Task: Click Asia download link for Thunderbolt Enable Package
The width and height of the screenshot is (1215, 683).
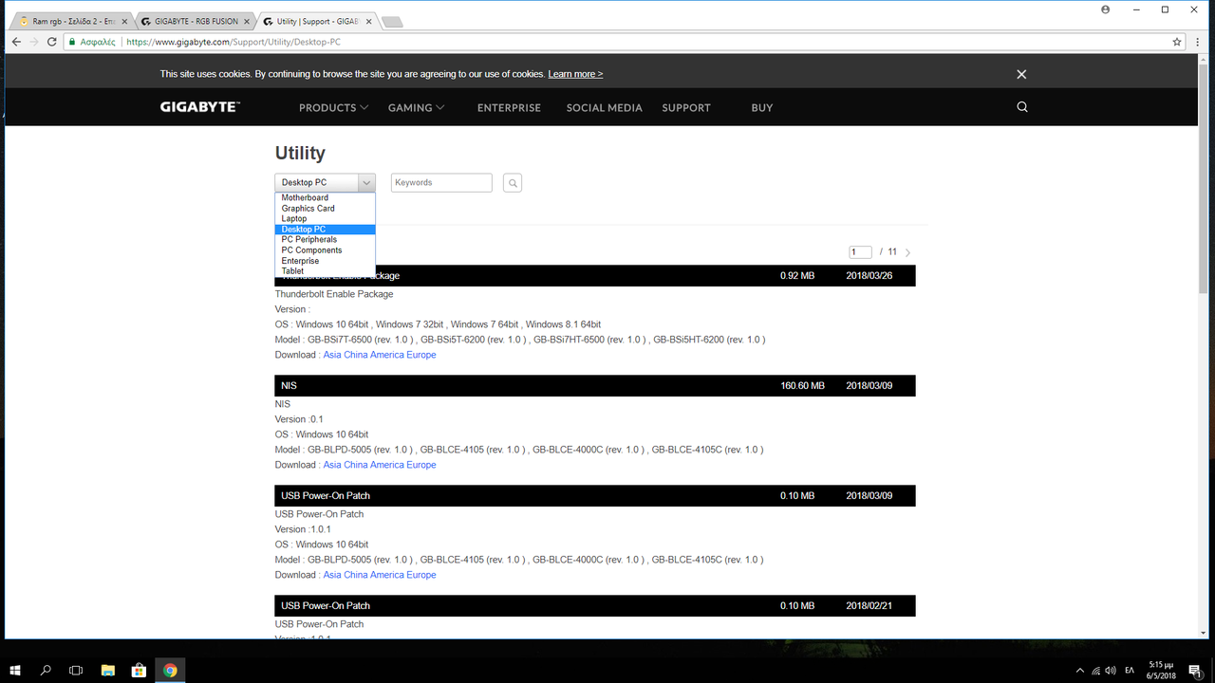Action: coord(332,355)
